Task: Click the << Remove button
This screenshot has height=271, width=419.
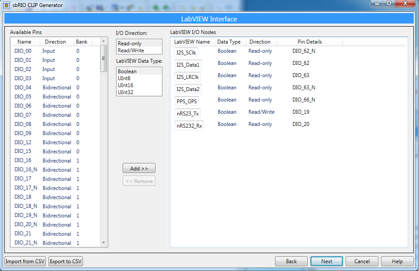Action: (139, 181)
